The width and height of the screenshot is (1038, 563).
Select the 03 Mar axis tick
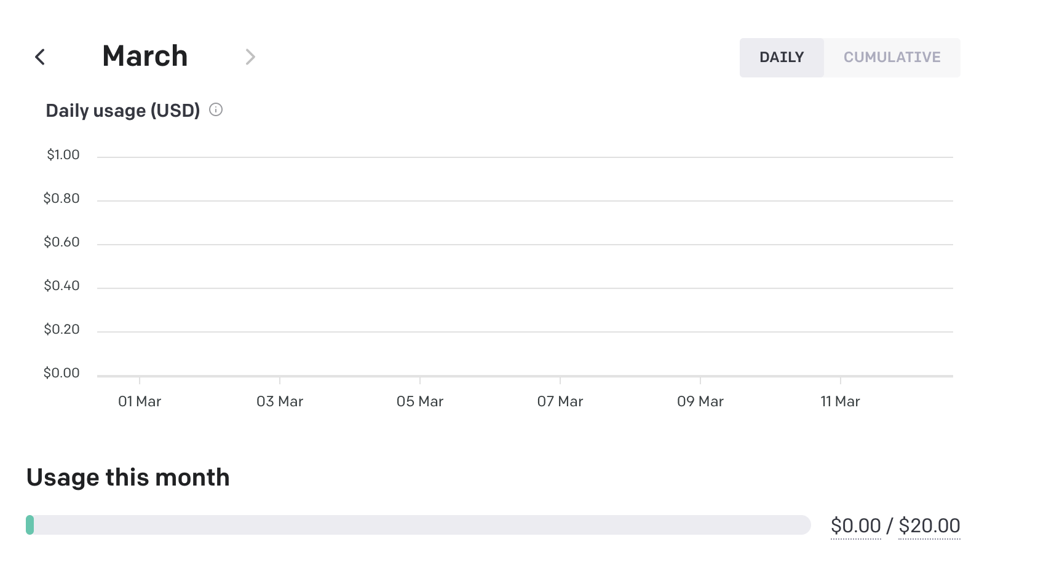tap(280, 401)
